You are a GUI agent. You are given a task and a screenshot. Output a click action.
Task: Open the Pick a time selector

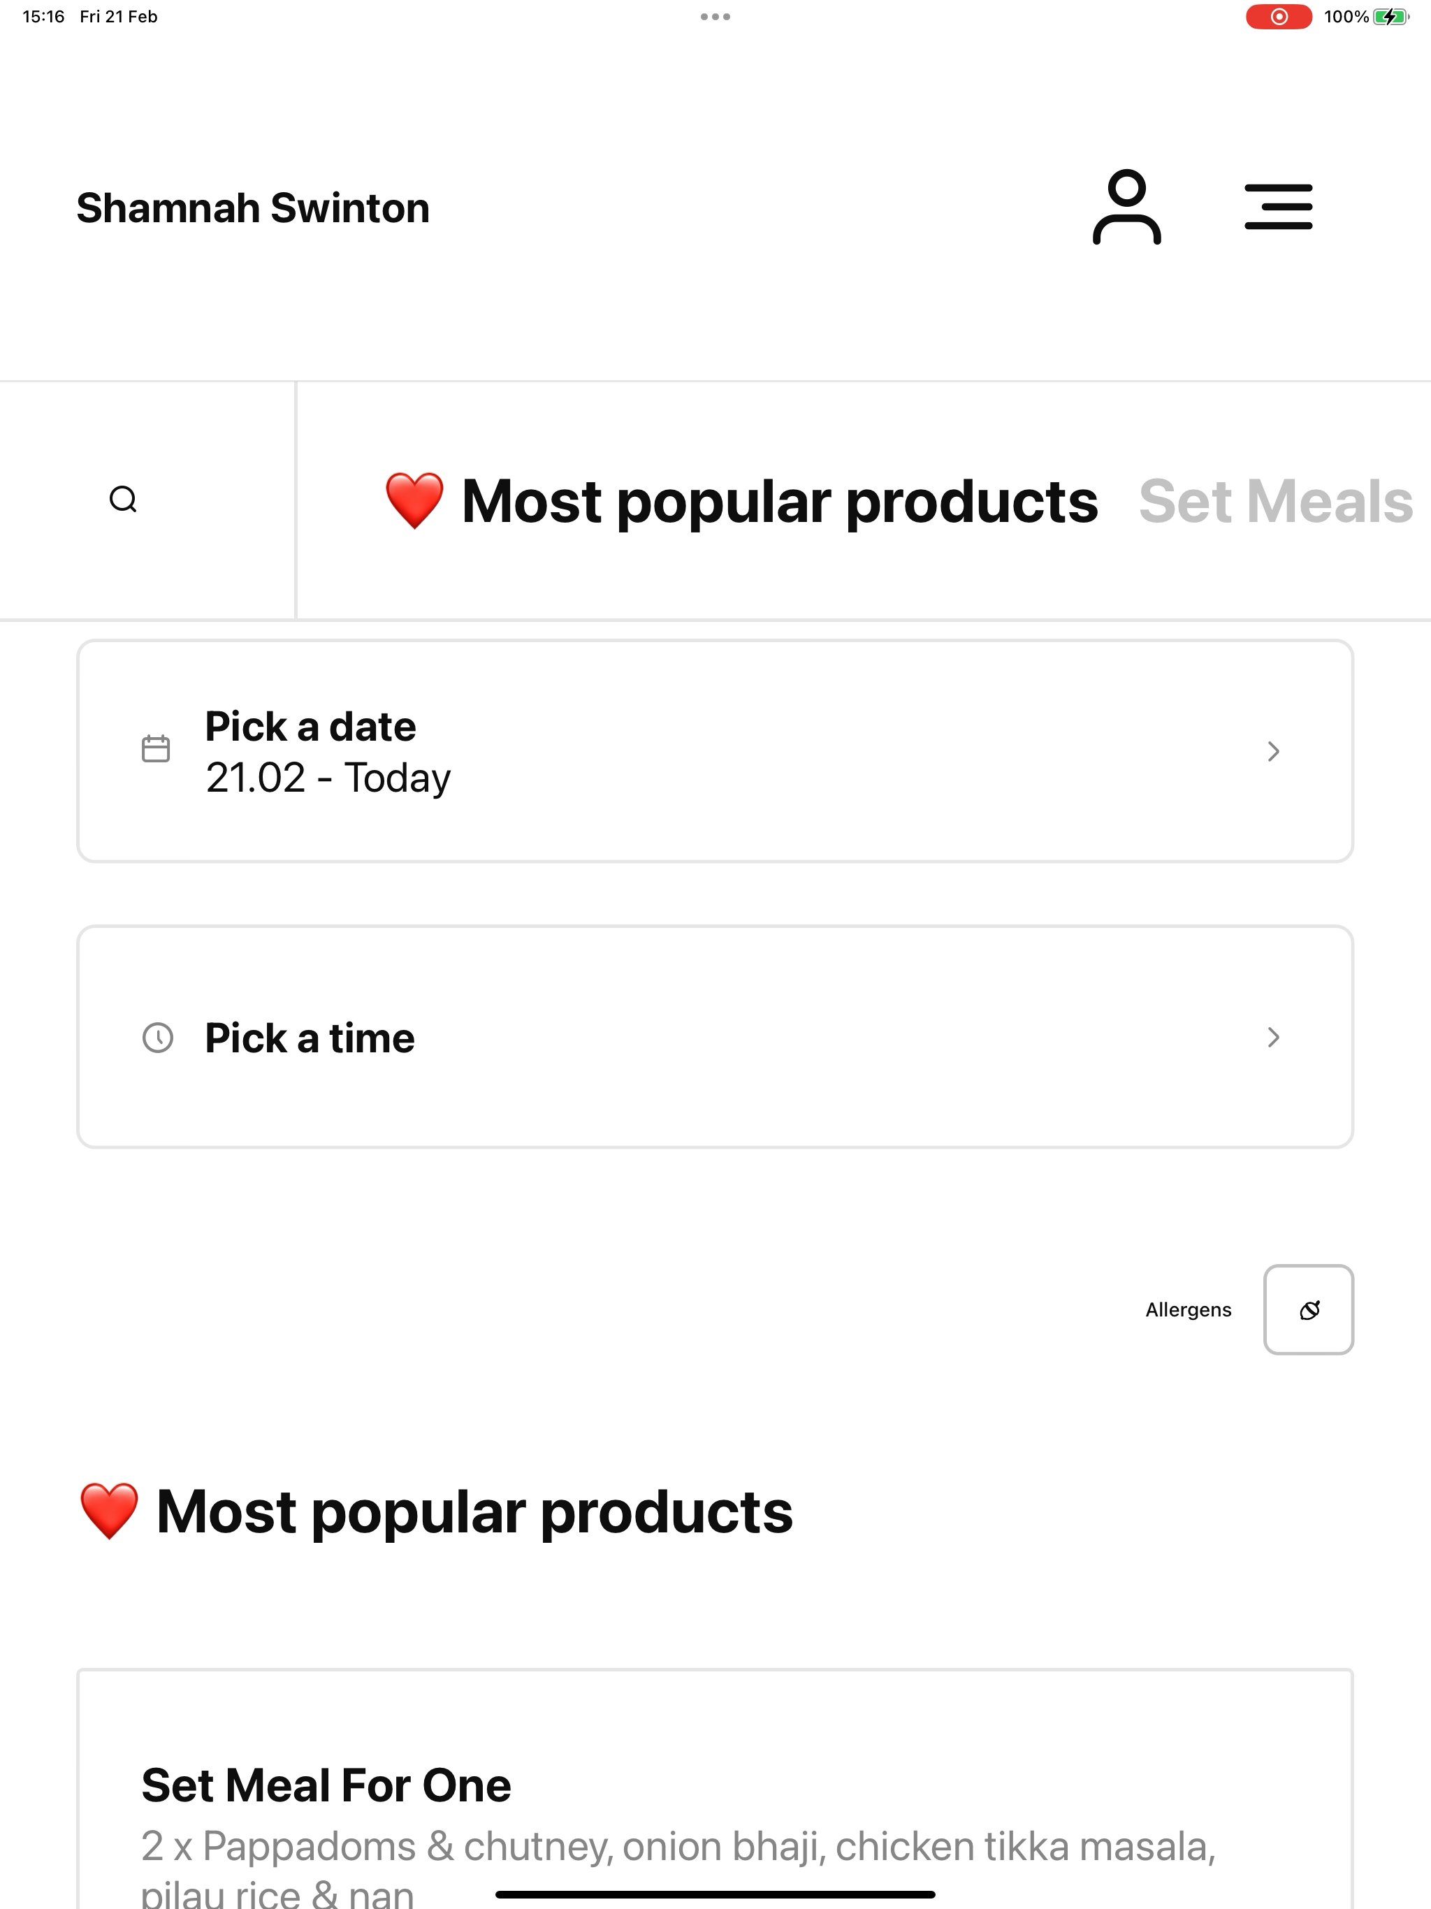[x=715, y=1038]
